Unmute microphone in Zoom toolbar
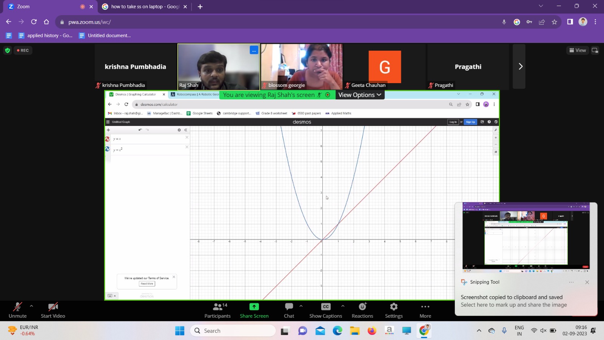This screenshot has height=340, width=604. (17, 310)
